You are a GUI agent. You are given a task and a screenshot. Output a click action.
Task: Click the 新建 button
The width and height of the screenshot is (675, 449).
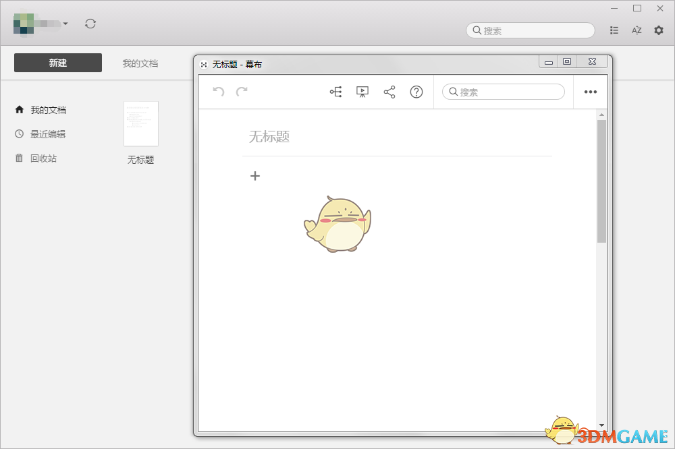[57, 63]
